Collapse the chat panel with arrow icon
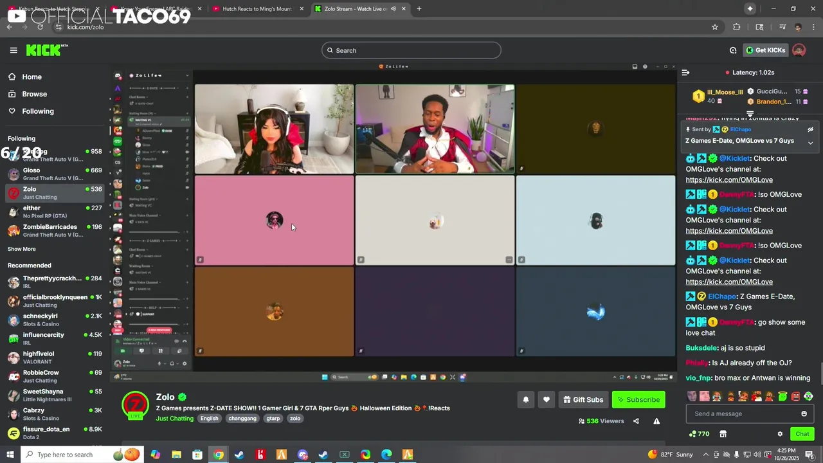 (x=685, y=73)
